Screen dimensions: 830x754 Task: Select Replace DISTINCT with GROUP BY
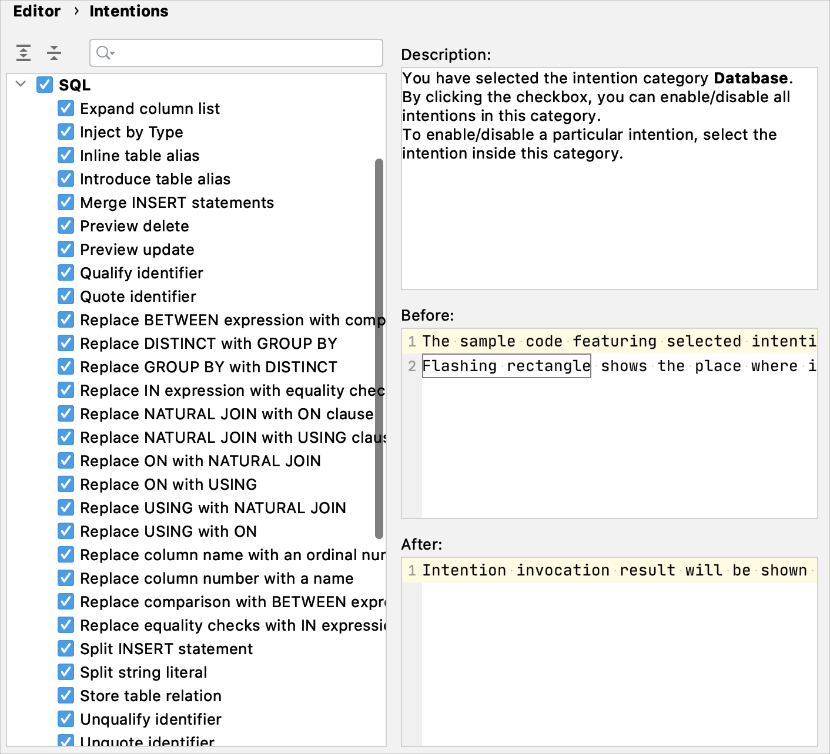point(208,344)
